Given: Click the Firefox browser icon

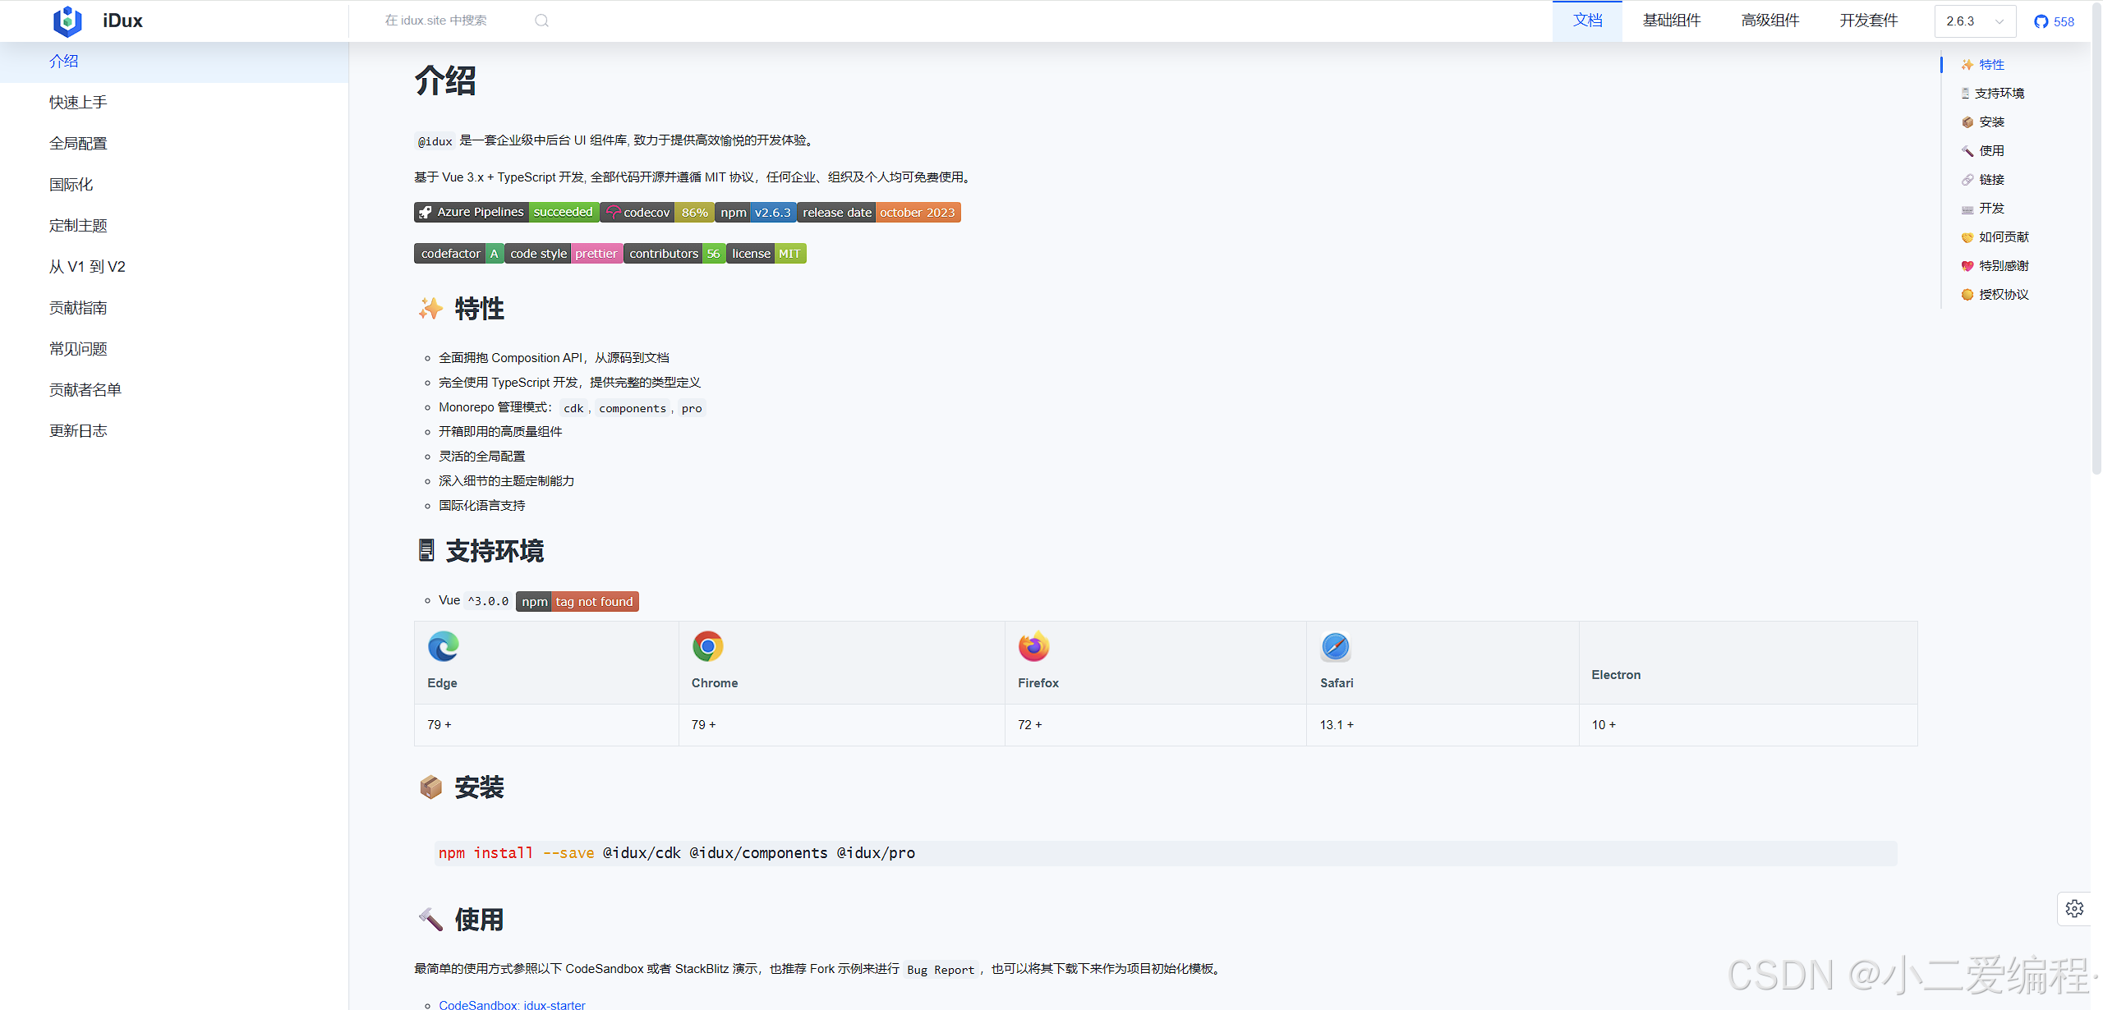Looking at the screenshot, I should tap(1033, 647).
